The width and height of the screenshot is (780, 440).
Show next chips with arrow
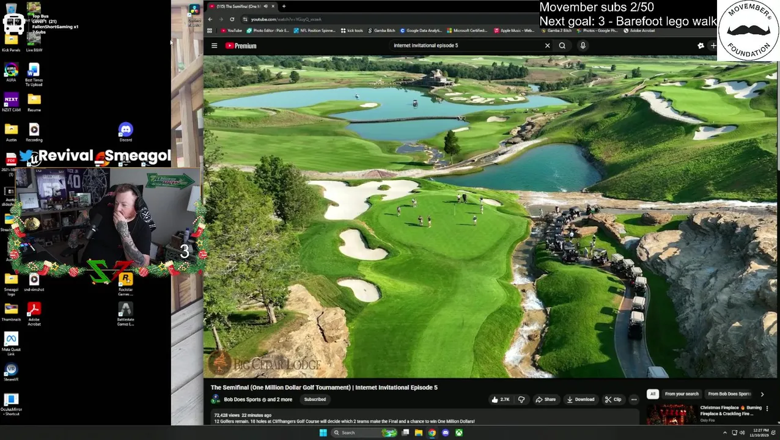pos(762,394)
